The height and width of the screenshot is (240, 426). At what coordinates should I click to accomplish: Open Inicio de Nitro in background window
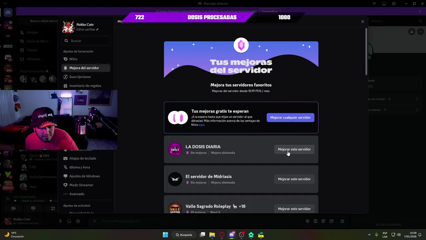37,41
